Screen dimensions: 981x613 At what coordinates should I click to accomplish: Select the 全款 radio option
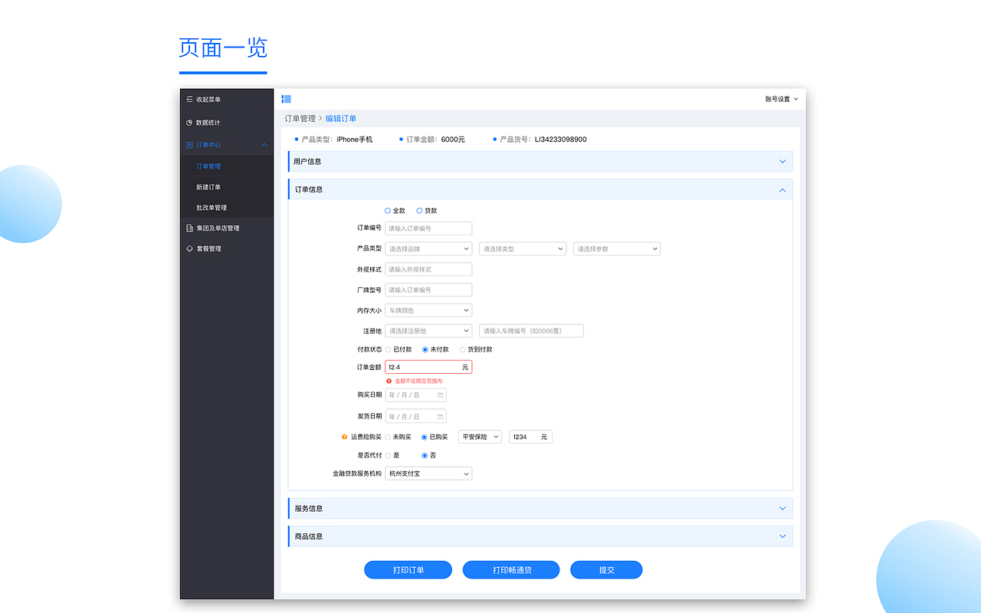388,211
